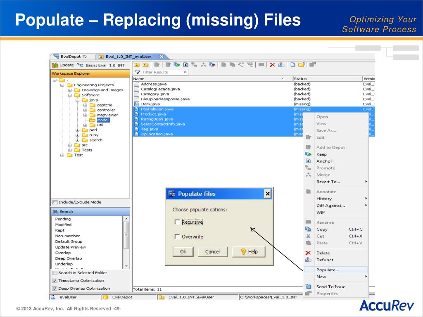Click the Promote toolbar icon
Screen dimensions: 423x317
coord(194,65)
